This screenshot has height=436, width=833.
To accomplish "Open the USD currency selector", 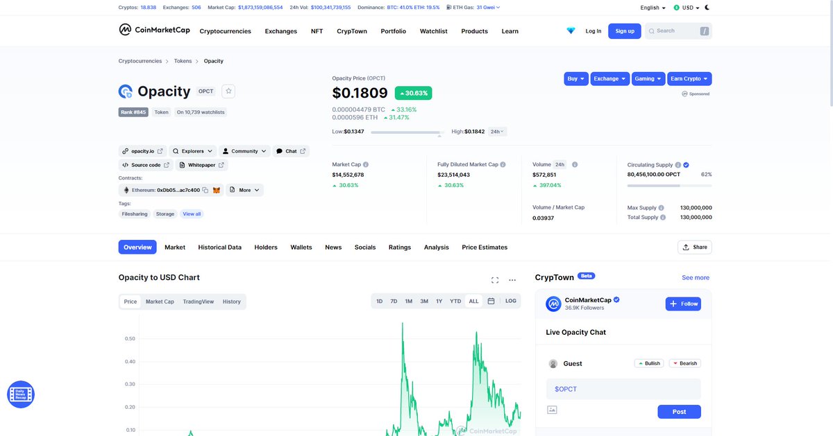I will pos(687,8).
